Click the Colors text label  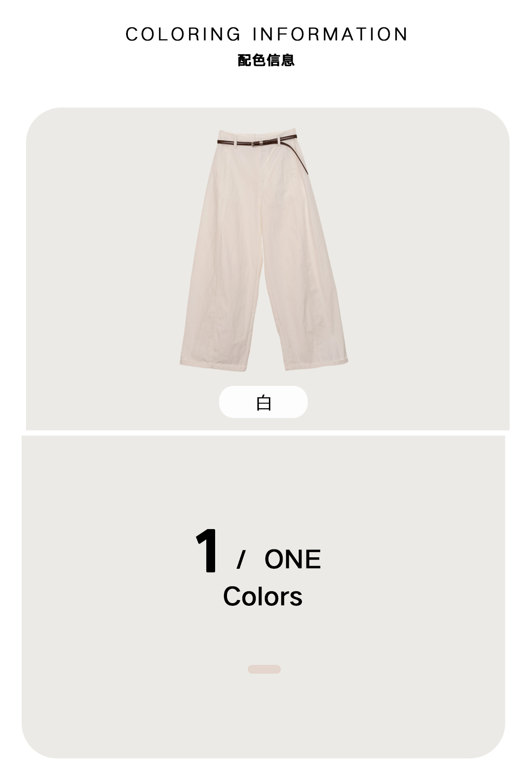[x=263, y=597]
